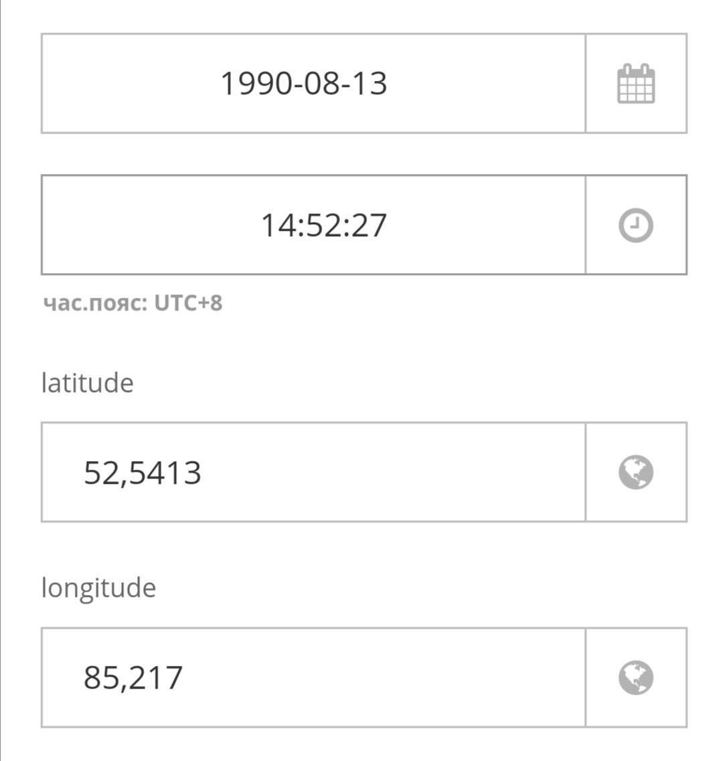The width and height of the screenshot is (723, 761).
Task: Place cursor after 85,217 value
Action: coord(183,679)
